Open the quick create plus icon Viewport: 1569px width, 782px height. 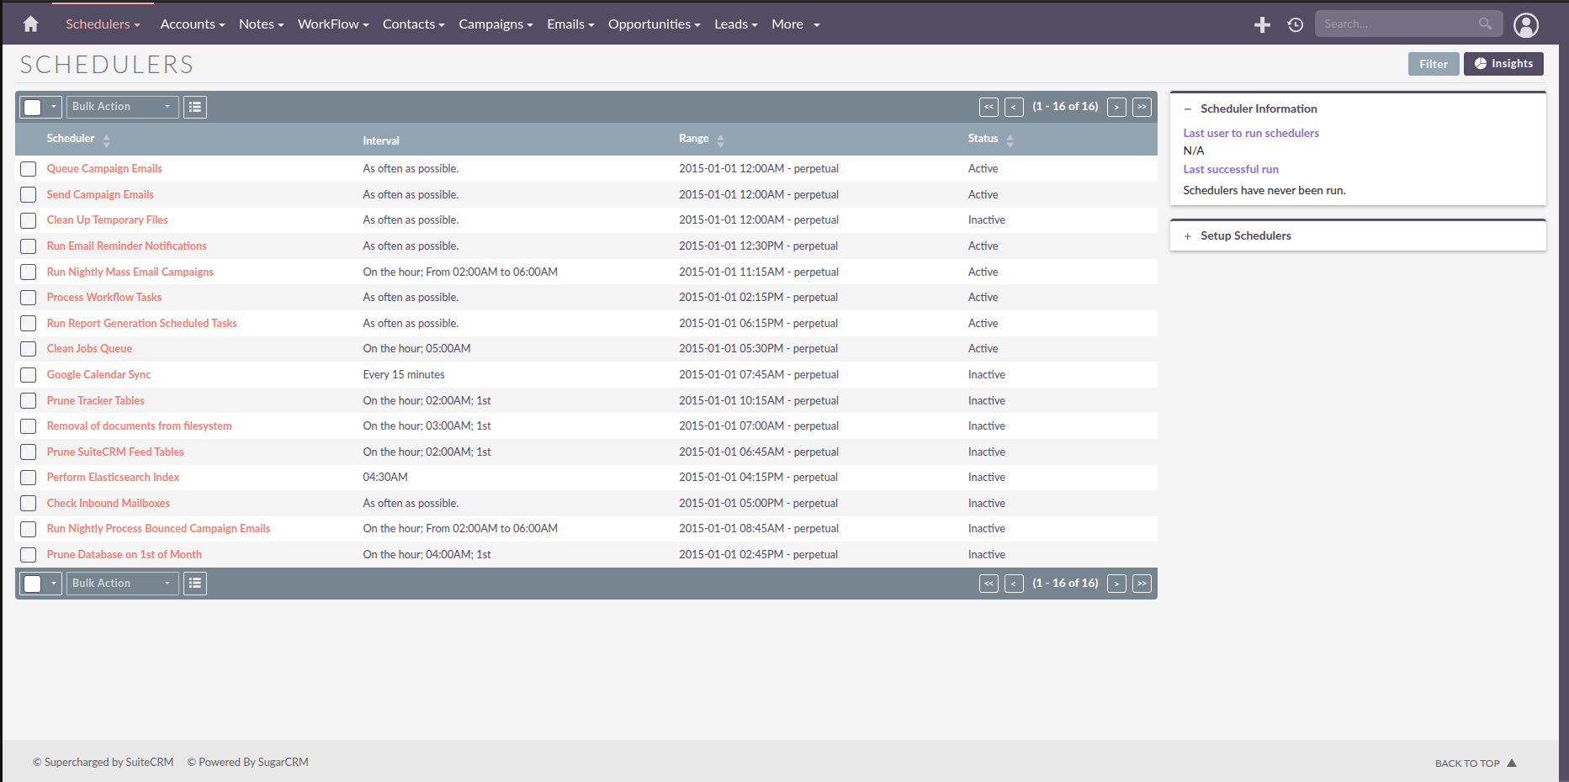tap(1262, 24)
